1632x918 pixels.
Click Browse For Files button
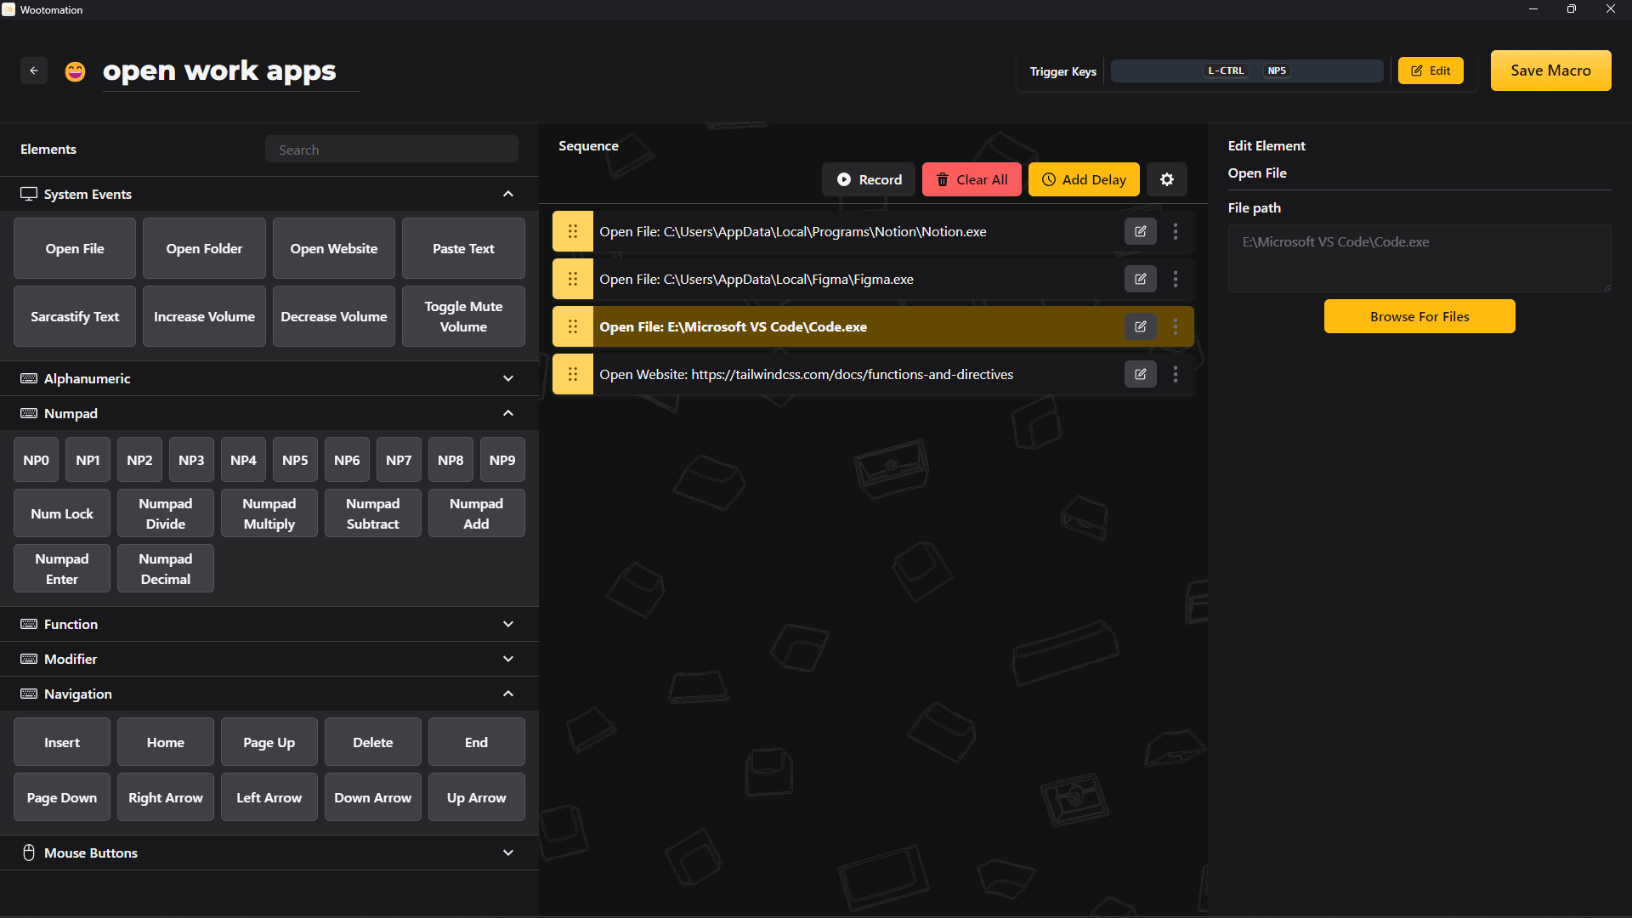click(1419, 316)
